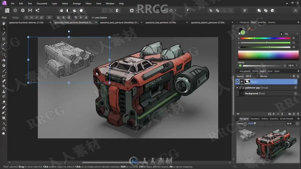Select the Text tool
Image resolution: width=301 pixels, height=169 pixels.
coord(4,123)
